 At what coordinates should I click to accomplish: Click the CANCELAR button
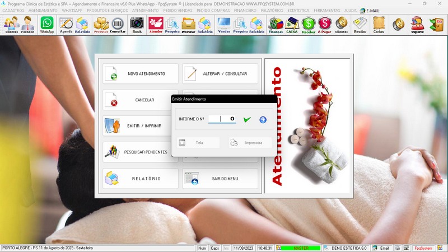click(x=137, y=100)
